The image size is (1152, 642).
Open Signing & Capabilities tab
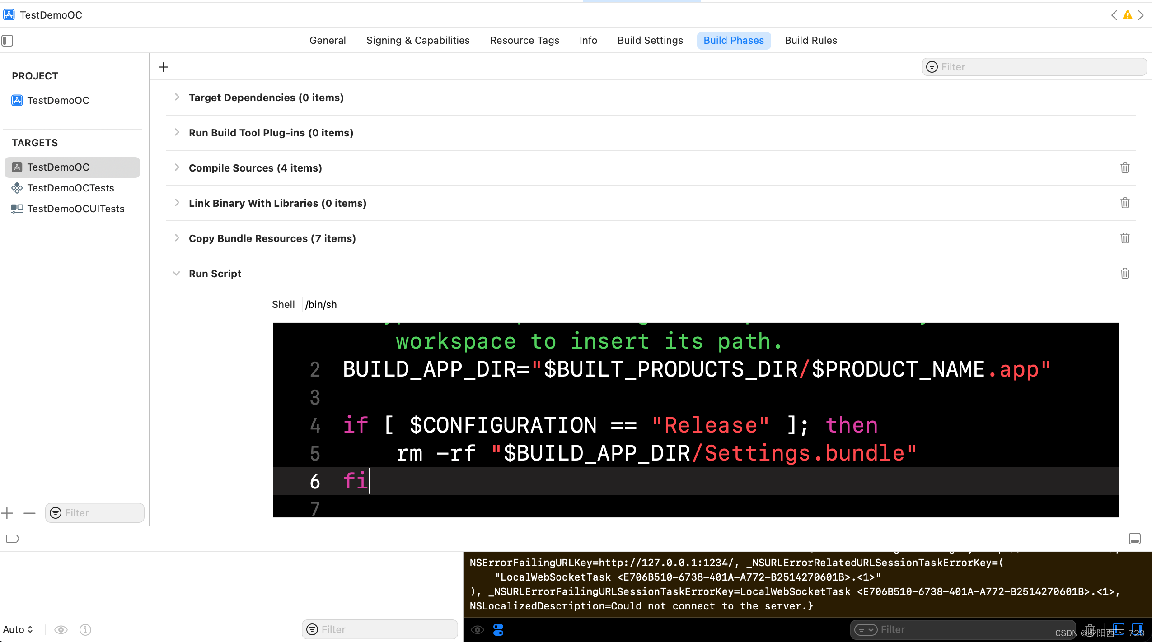pyautogui.click(x=418, y=41)
